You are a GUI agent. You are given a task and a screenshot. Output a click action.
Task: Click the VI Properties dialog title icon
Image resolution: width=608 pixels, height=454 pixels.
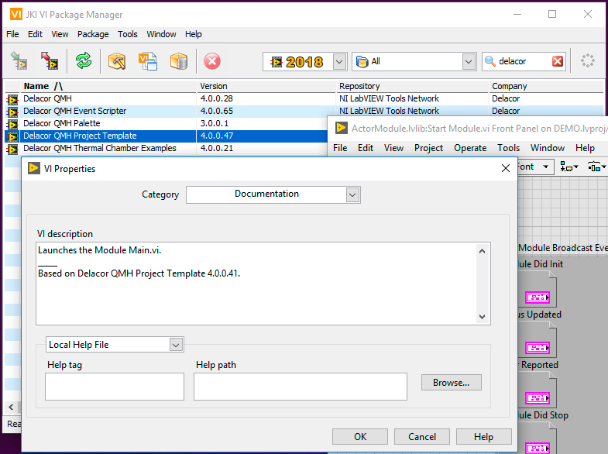[x=34, y=168]
